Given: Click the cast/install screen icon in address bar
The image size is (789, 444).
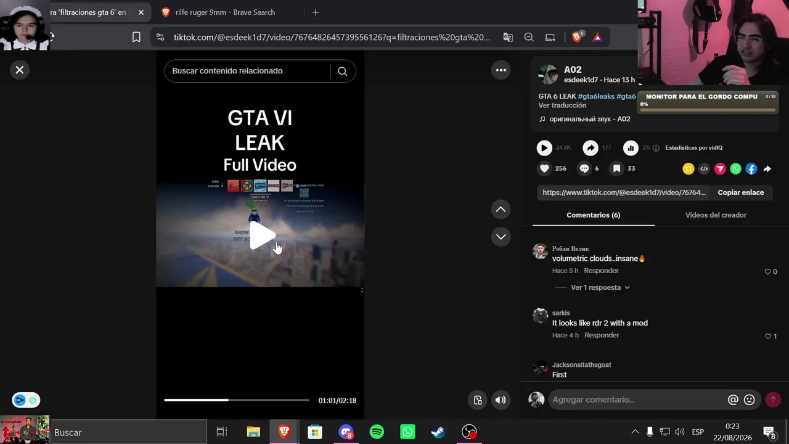Looking at the screenshot, I should (x=550, y=38).
